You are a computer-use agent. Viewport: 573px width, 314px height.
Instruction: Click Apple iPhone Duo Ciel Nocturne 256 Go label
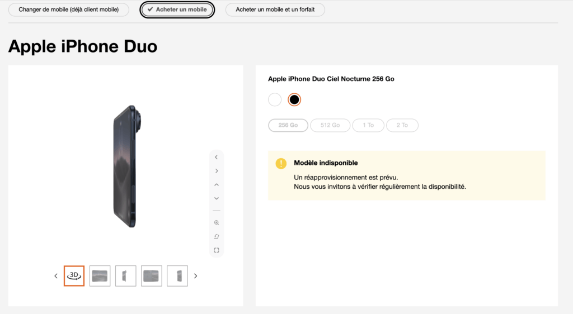click(x=331, y=79)
